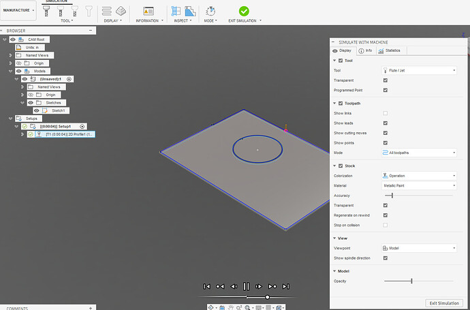The height and width of the screenshot is (310, 470).
Task: Pause the simulation playback
Action: 246,286
